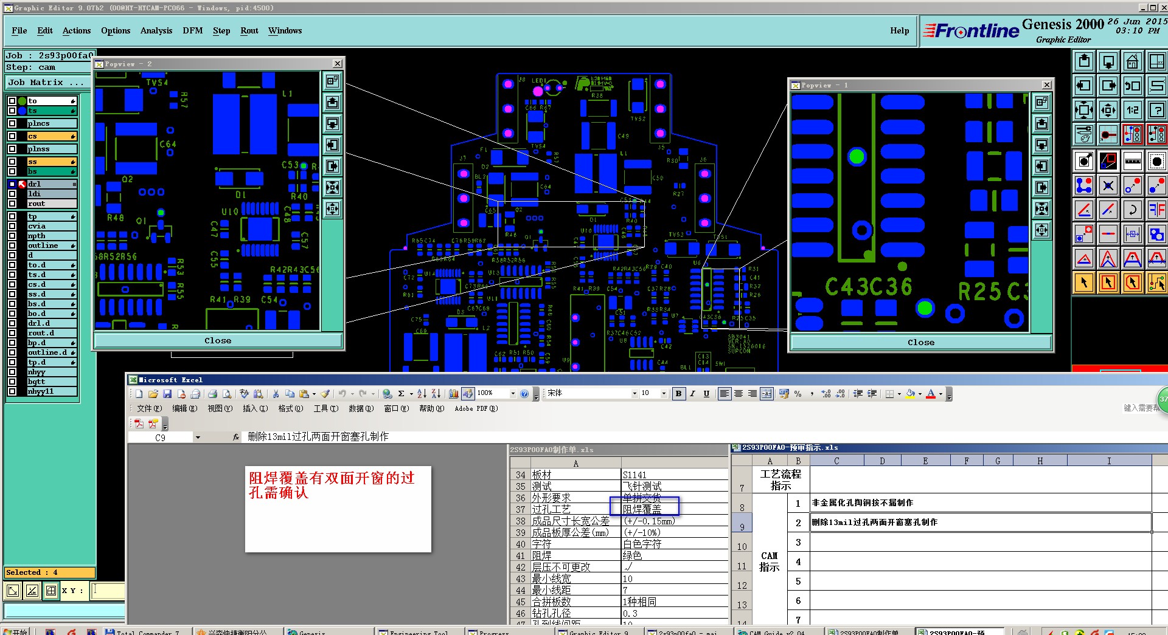The width and height of the screenshot is (1168, 635).
Task: Toggle the 'drl' layer checkbox
Action: coord(12,184)
